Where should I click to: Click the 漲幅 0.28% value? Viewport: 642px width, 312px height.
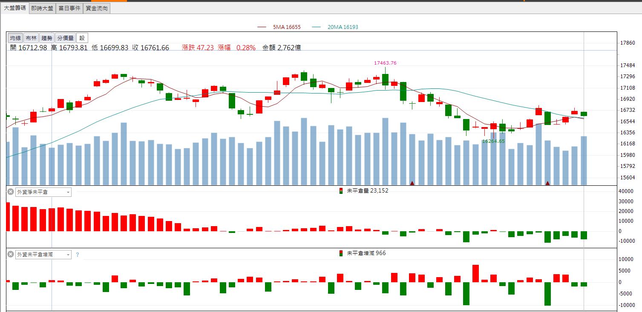coord(237,48)
